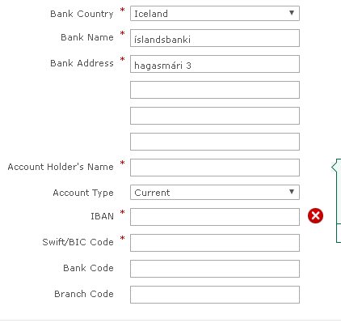
Task: Open the Bank Country dropdown arrow
Action: tap(292, 13)
